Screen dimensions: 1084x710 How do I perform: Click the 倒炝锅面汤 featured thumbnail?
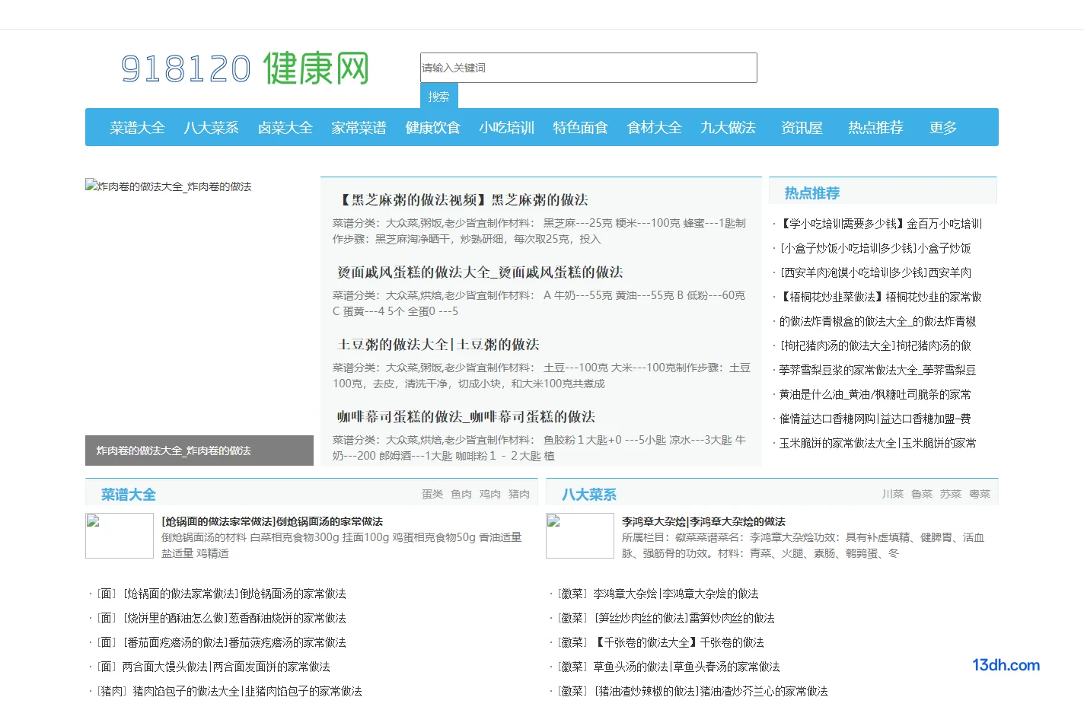coord(120,536)
